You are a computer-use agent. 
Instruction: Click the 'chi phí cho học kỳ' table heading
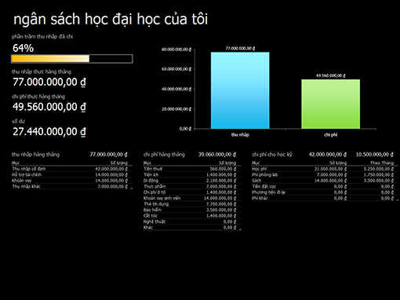coord(272,155)
